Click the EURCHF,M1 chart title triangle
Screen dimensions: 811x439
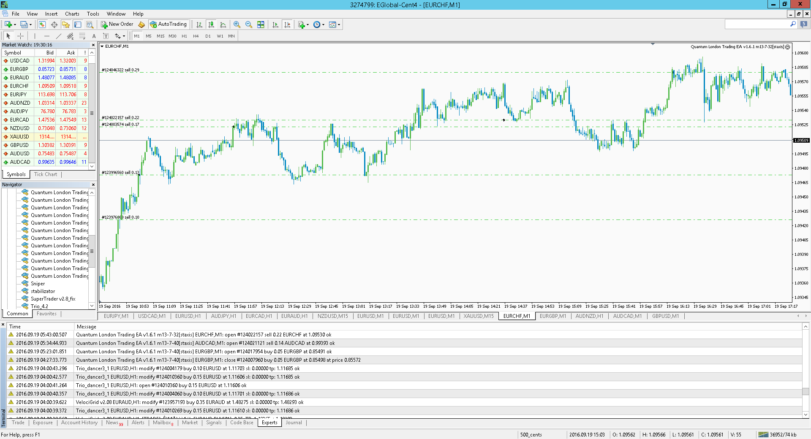(102, 46)
